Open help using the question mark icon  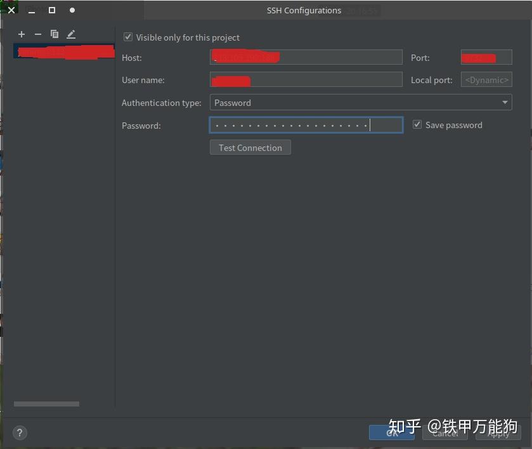[19, 433]
